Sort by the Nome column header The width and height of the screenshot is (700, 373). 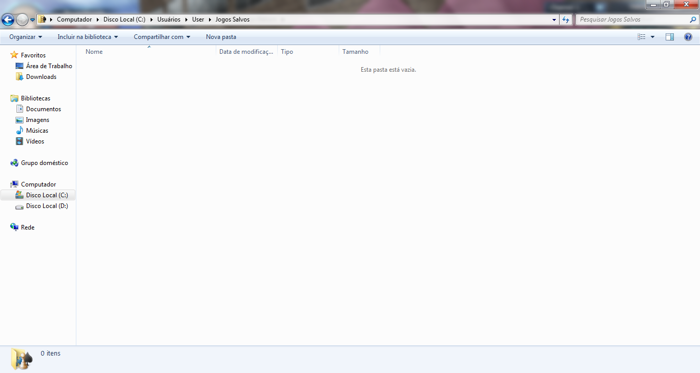(94, 52)
